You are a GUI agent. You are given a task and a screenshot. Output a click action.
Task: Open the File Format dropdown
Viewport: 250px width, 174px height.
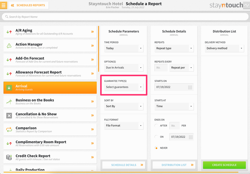click(x=124, y=126)
